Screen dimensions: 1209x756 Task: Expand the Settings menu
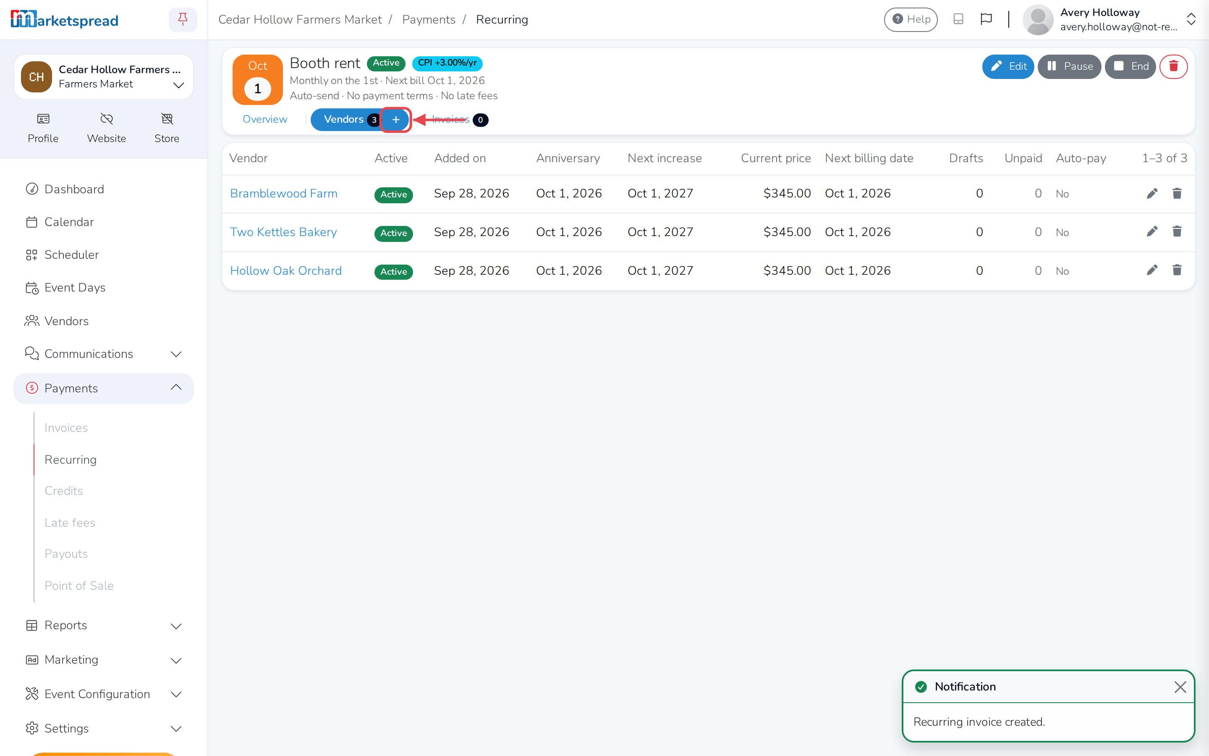(103, 728)
